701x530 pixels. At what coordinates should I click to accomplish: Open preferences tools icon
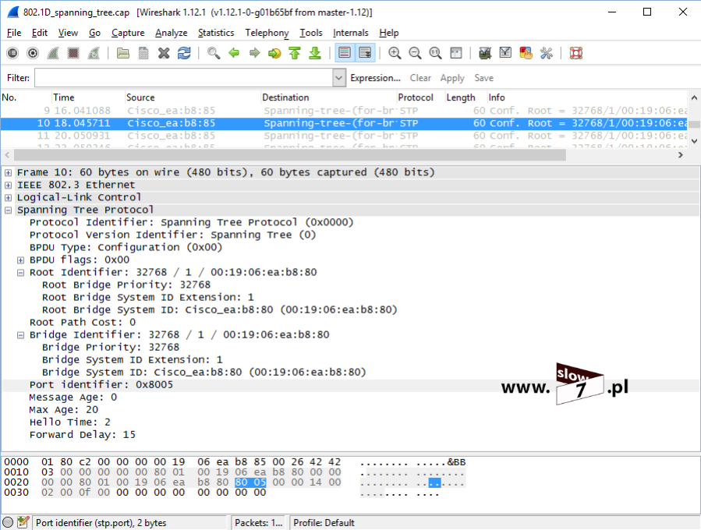(547, 53)
